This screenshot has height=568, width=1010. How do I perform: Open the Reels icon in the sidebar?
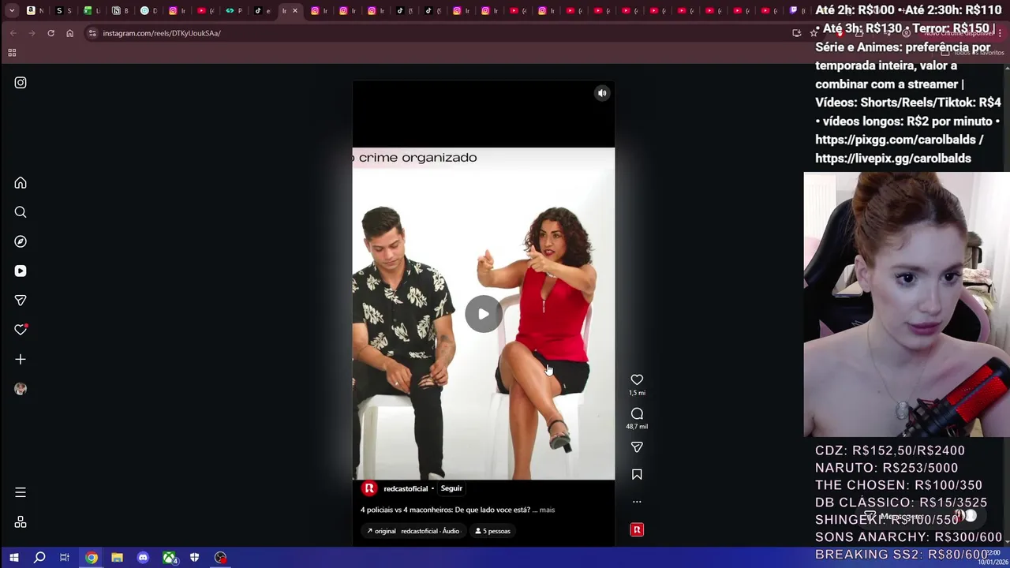[21, 271]
